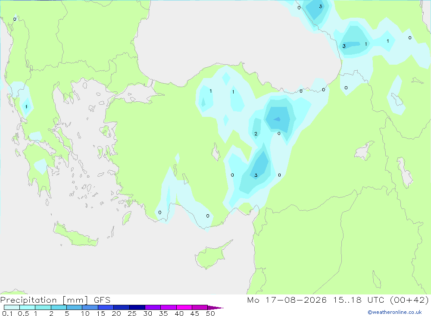The width and height of the screenshot is (431, 316).
Task: Click the purple over-50 arrow at legend end
Action: (x=215, y=308)
